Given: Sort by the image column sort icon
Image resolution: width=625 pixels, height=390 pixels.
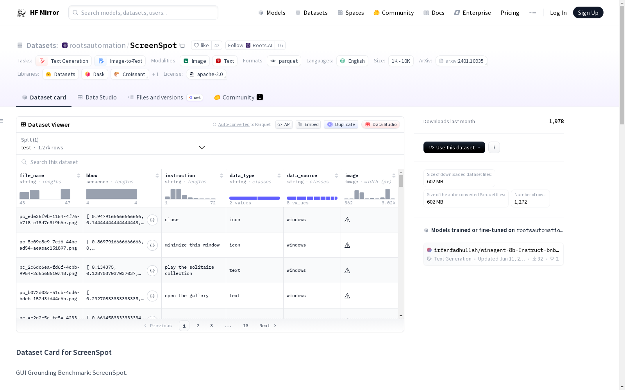Looking at the screenshot, I should point(394,175).
